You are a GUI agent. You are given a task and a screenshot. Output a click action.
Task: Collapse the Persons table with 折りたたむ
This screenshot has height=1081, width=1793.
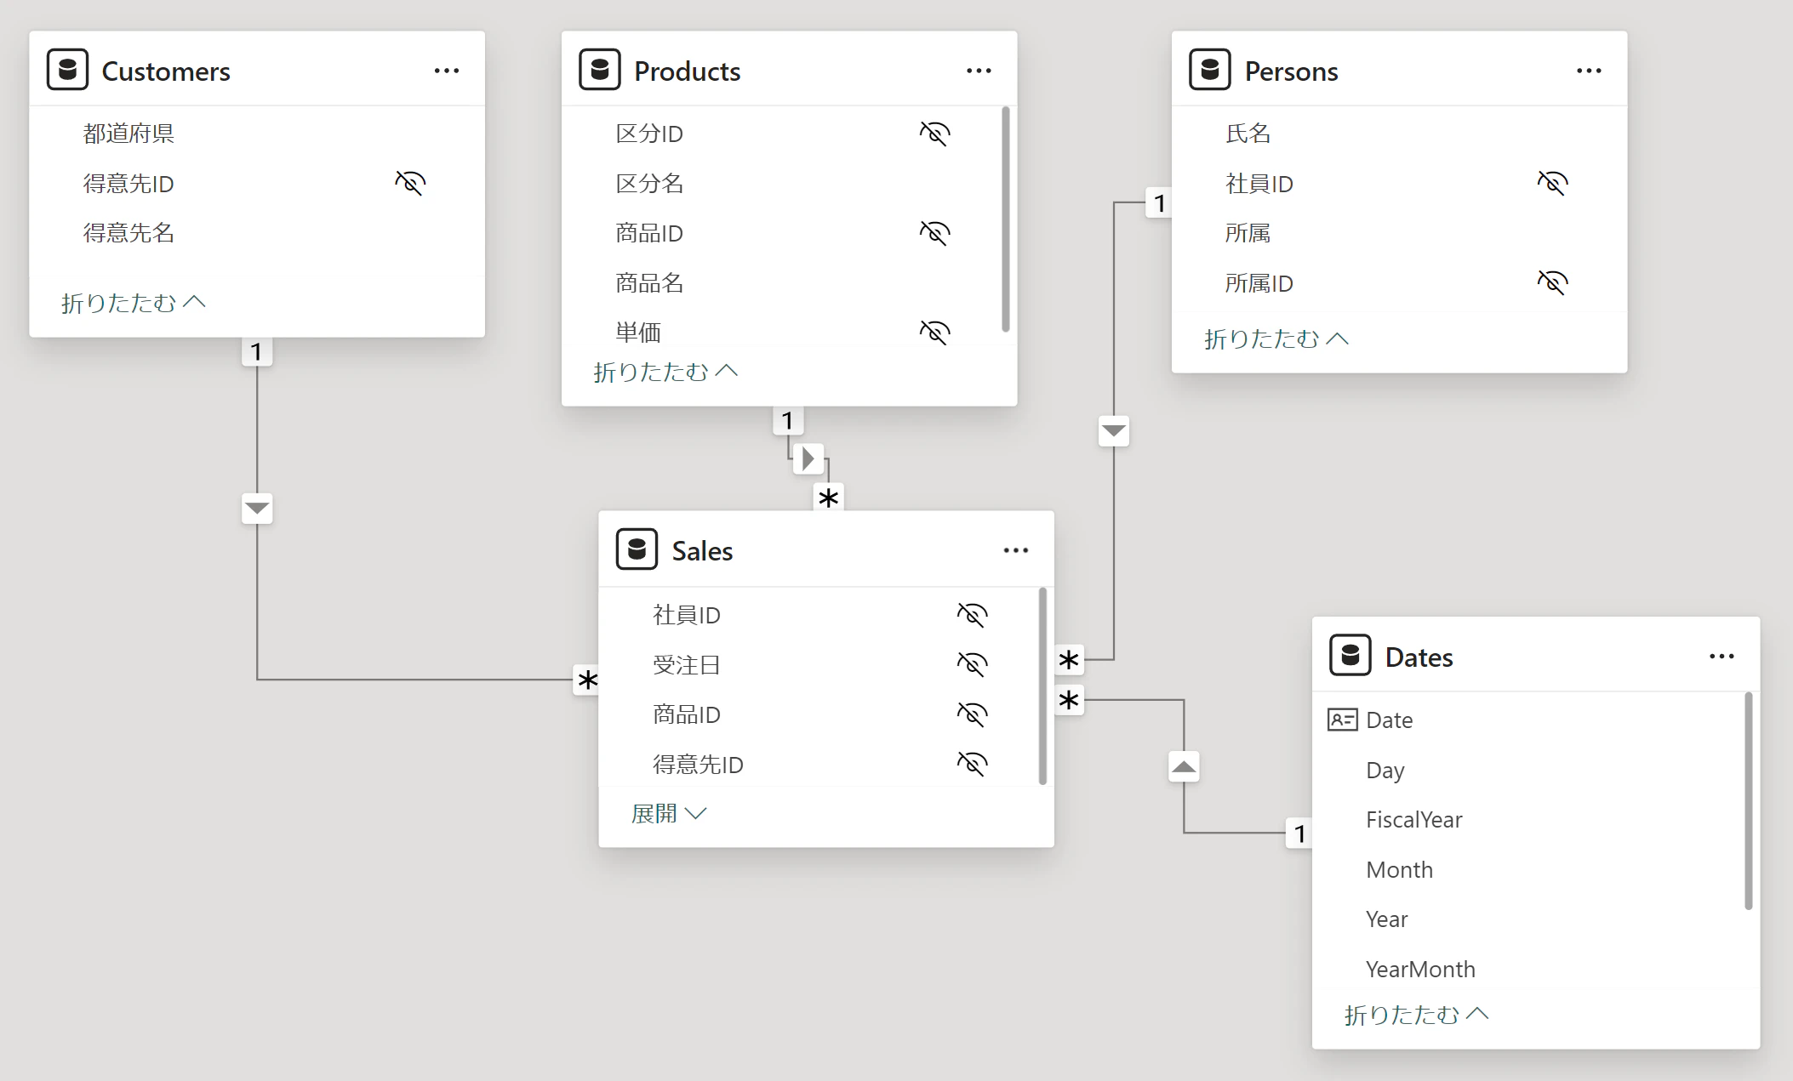click(1276, 339)
